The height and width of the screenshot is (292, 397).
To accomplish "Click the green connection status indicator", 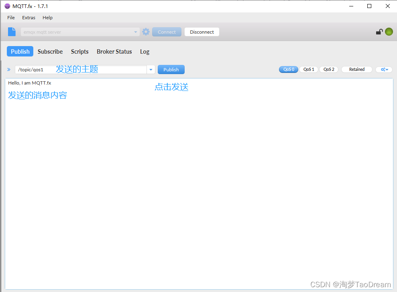I will click(389, 32).
